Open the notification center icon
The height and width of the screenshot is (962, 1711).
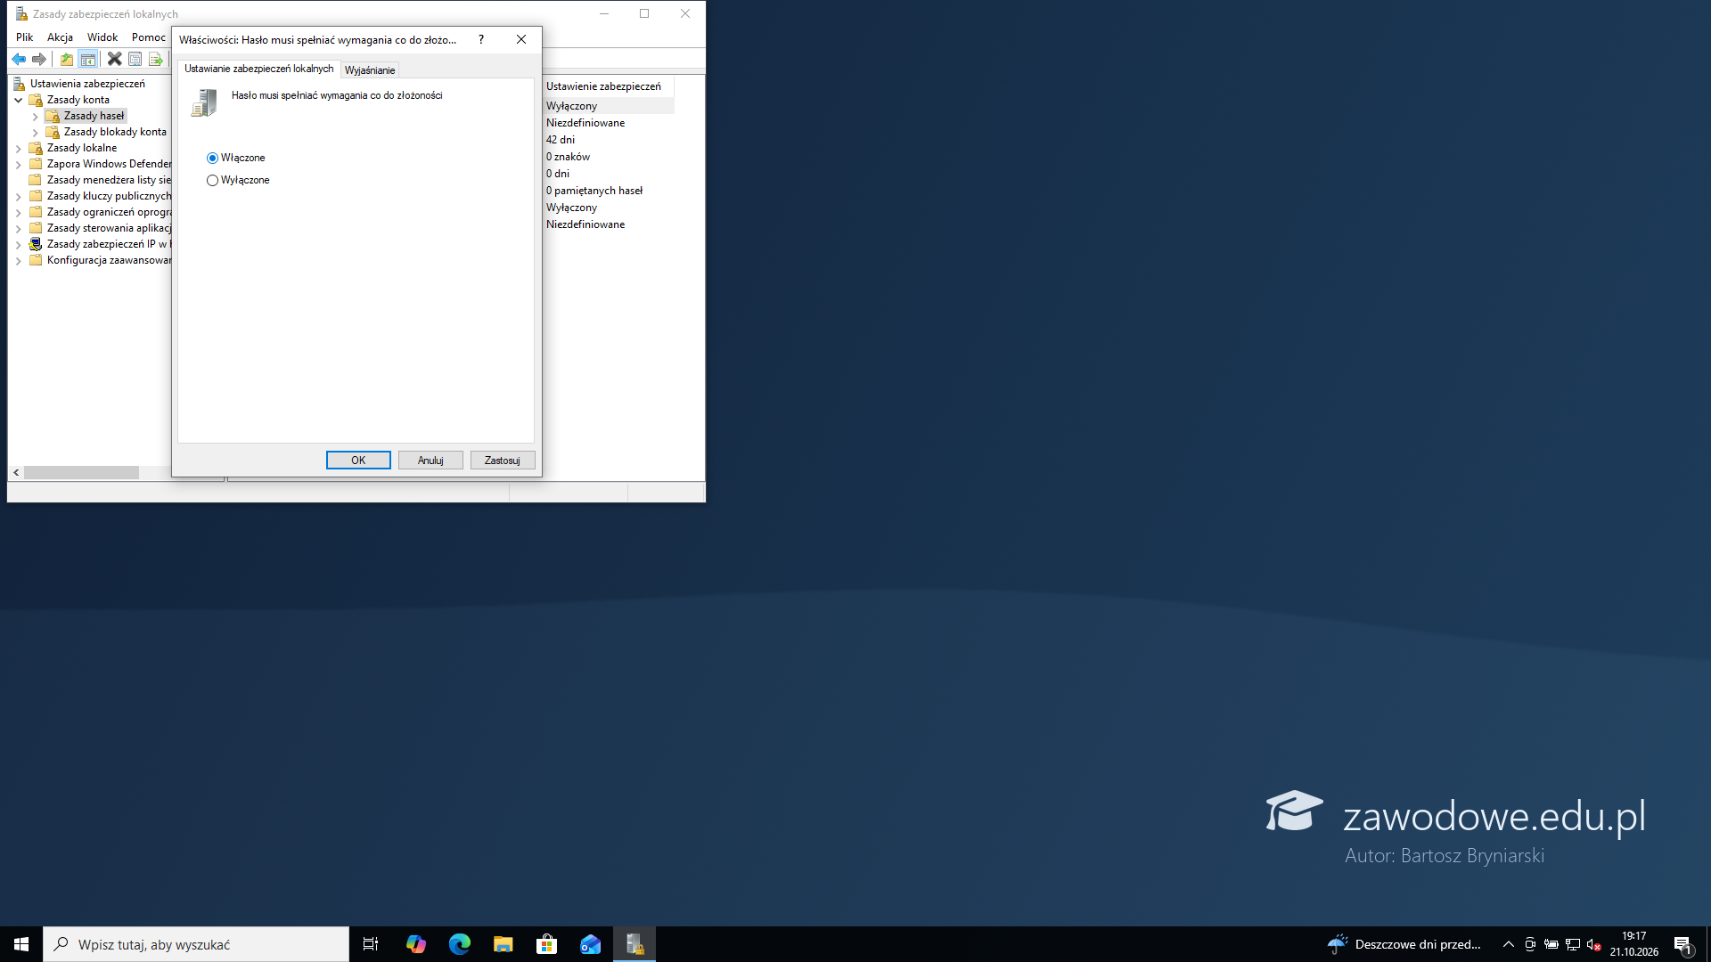1682,944
